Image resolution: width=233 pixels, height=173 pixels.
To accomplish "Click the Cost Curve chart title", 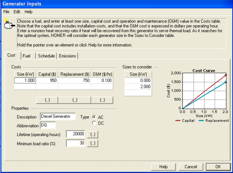I will click(204, 71).
